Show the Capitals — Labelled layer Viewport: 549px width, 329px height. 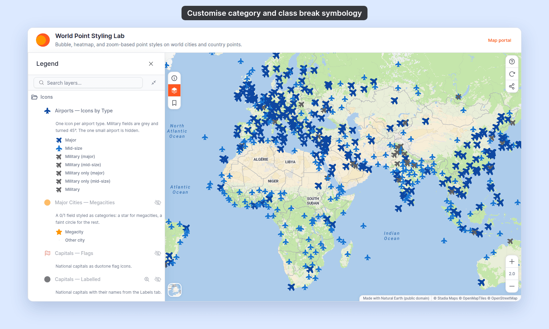click(x=158, y=279)
